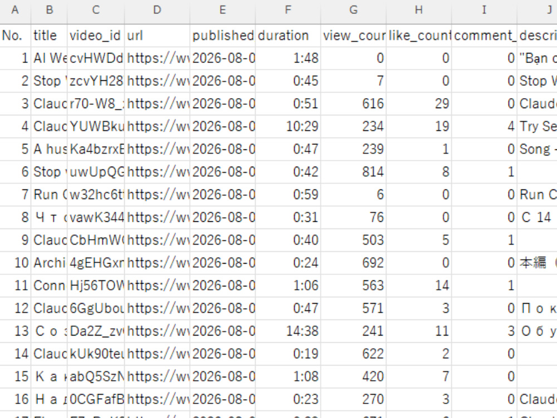Select like count cell 14
Image resolution: width=557 pixels, height=418 pixels.
coord(419,285)
